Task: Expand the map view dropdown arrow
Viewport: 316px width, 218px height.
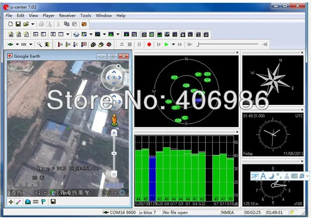Action: (91, 35)
